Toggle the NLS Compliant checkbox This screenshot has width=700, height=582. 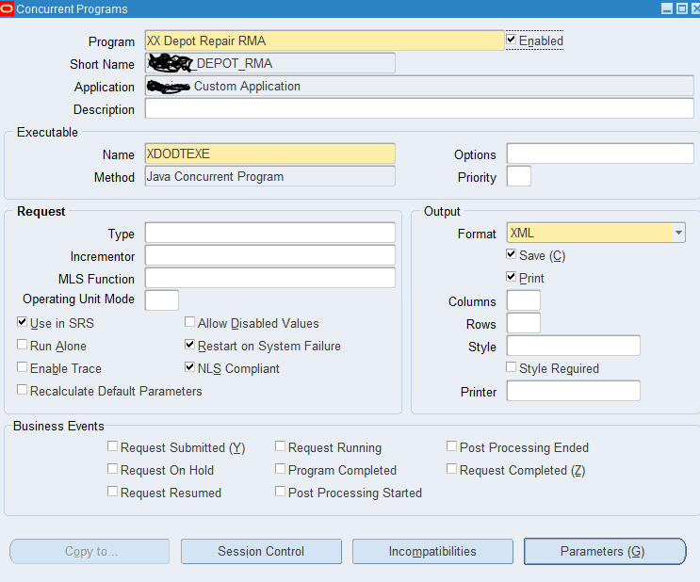189,367
